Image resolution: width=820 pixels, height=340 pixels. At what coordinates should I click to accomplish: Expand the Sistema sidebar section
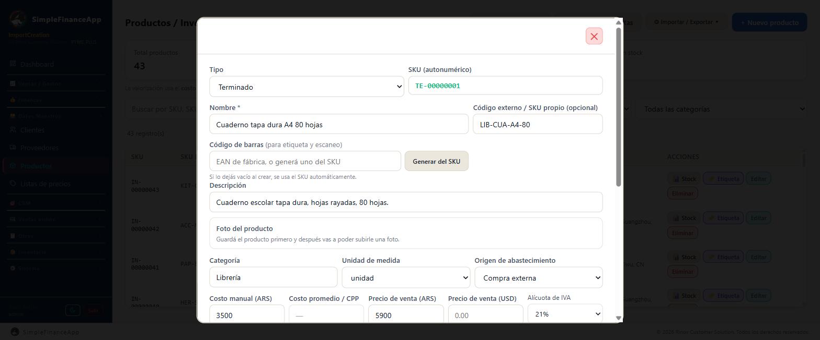[x=56, y=268]
